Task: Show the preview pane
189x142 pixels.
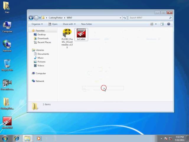Action: click(x=162, y=24)
